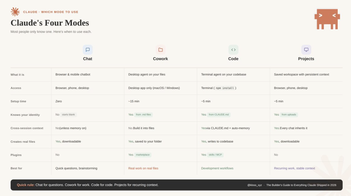Select the Cowork column heading
This screenshot has height=196, width=351.
tap(161, 59)
